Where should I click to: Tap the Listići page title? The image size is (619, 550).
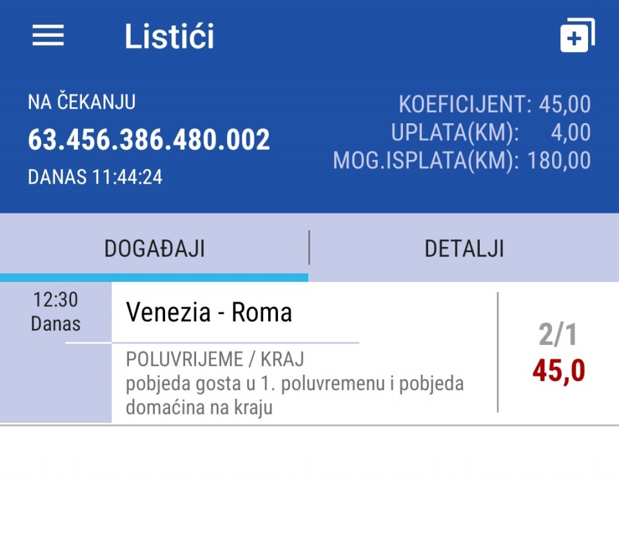(170, 36)
